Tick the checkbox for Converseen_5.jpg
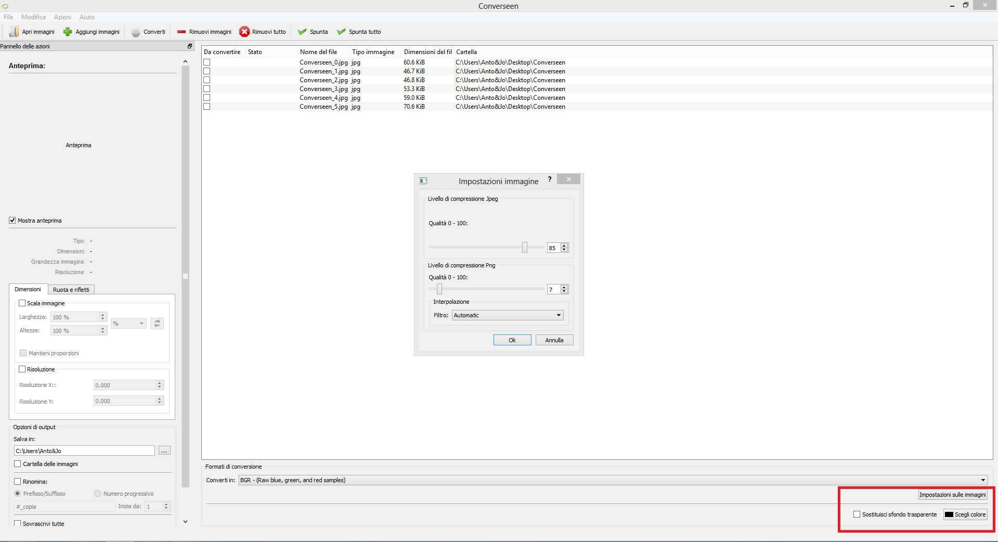 (x=207, y=107)
